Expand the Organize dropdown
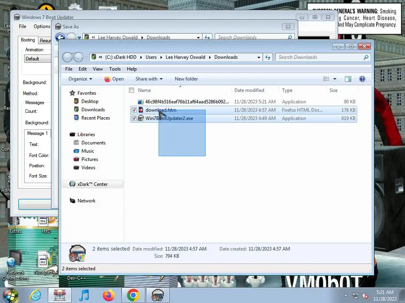The image size is (405, 303). (x=80, y=79)
